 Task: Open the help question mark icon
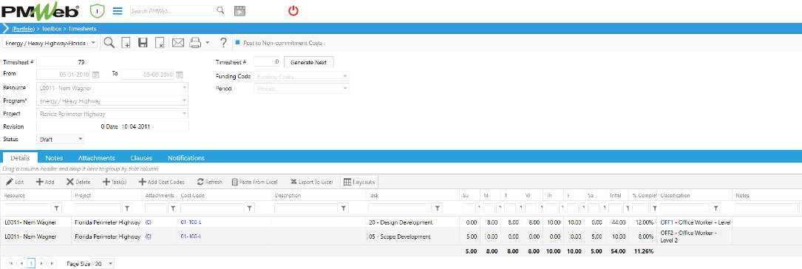pyautogui.click(x=223, y=43)
